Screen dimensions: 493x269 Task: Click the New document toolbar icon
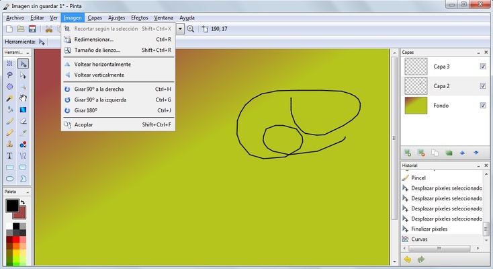click(9, 29)
